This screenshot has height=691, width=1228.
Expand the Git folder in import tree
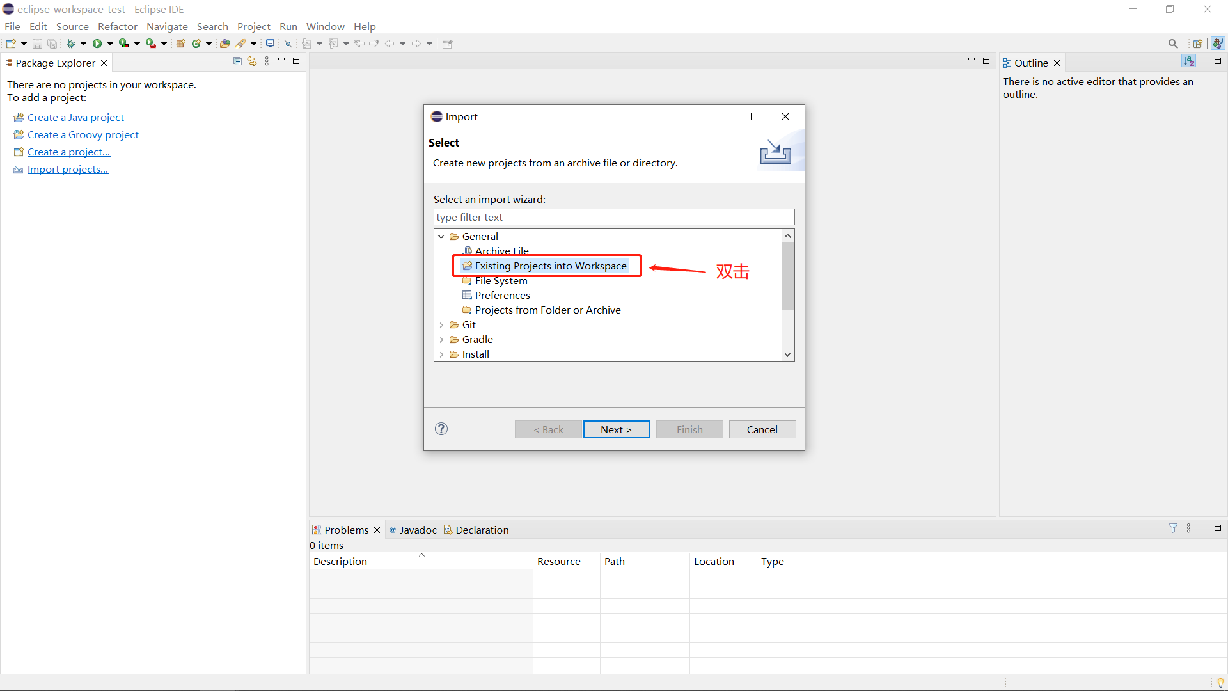(x=441, y=325)
